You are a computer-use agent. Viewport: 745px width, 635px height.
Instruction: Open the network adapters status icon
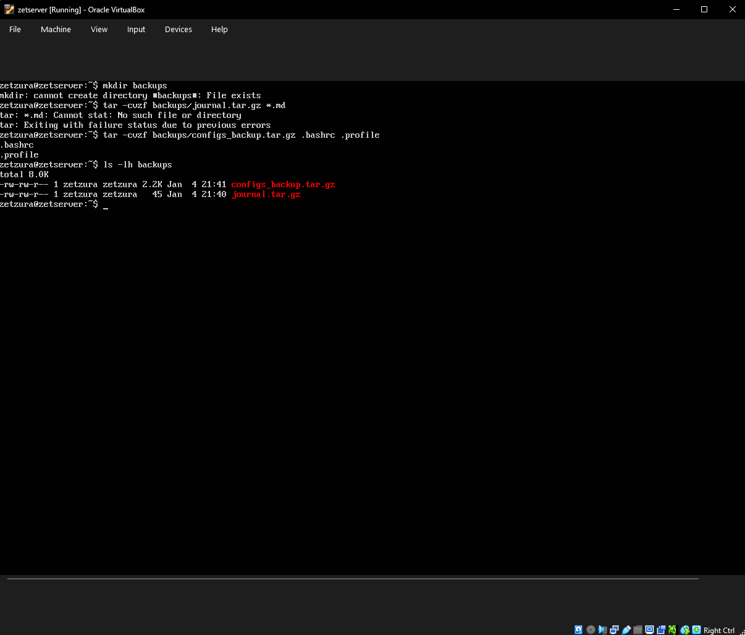(614, 630)
